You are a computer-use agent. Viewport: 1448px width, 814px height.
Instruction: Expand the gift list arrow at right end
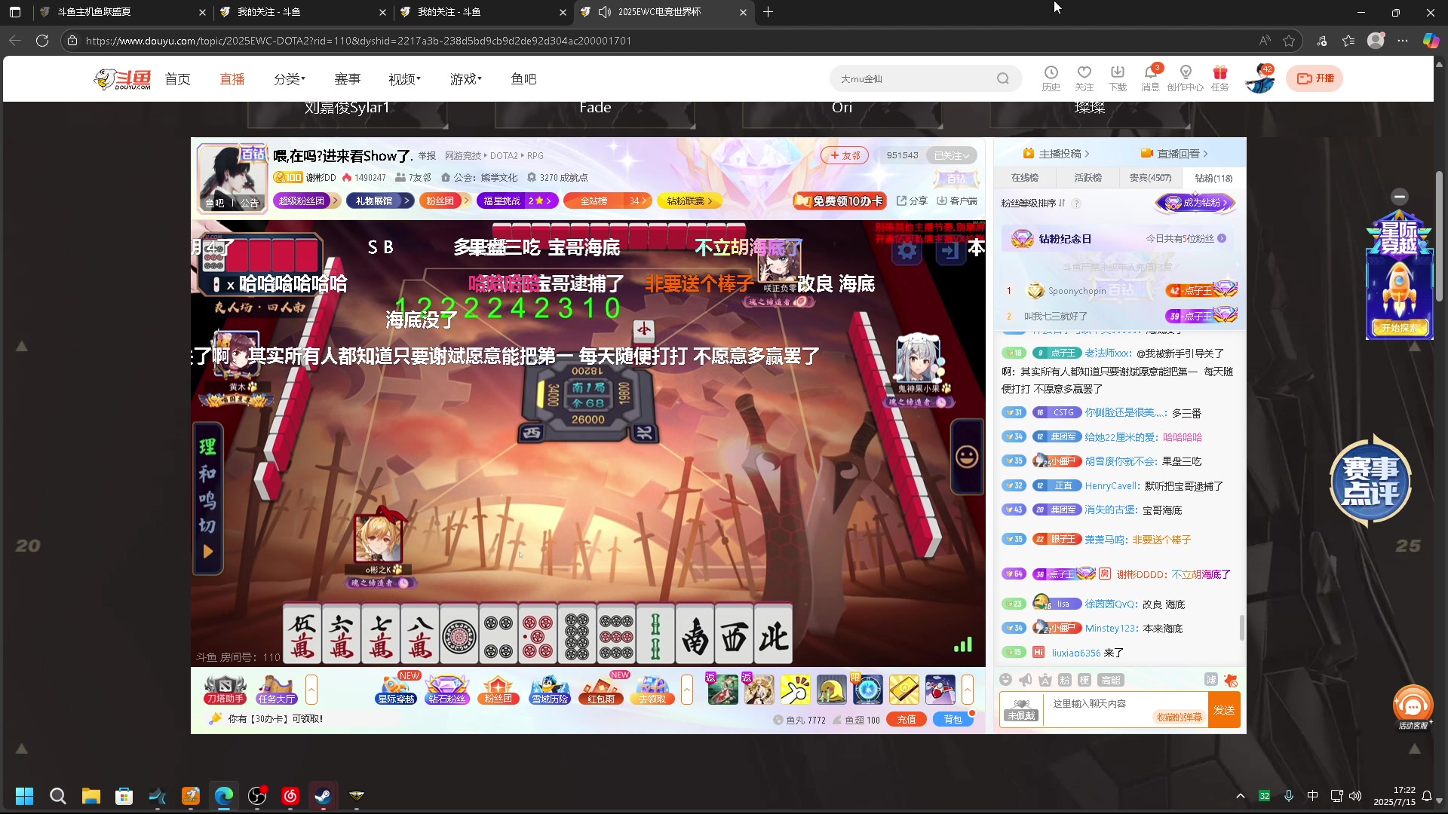click(x=968, y=689)
